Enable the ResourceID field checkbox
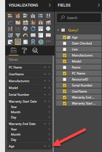This screenshot has height=152, width=102. [65, 79]
